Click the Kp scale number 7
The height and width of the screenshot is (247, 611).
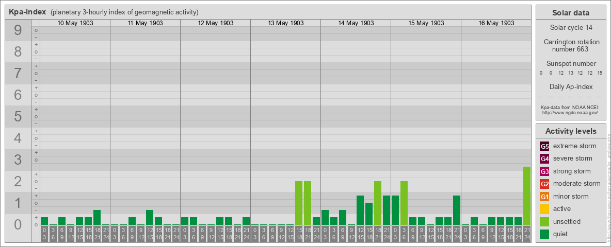pyautogui.click(x=18, y=73)
